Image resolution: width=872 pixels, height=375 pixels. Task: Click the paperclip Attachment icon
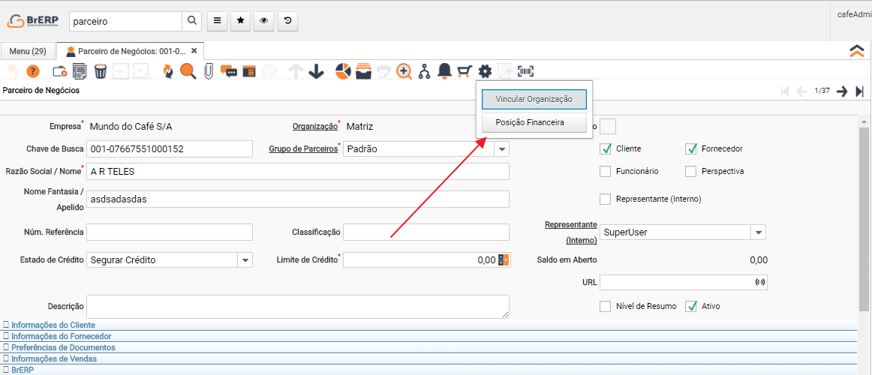tap(208, 71)
